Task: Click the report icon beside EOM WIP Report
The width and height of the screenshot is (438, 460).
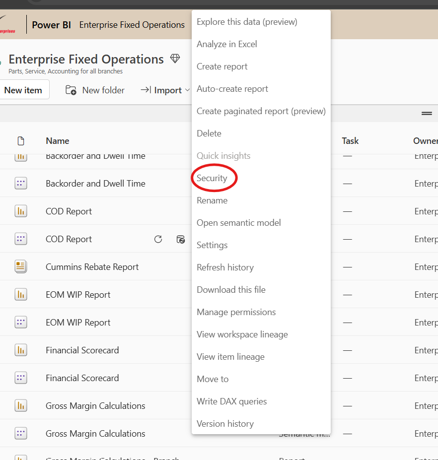Action: (21, 295)
